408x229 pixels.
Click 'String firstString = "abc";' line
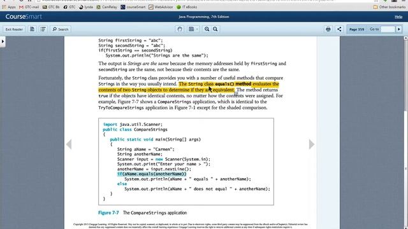click(130, 41)
